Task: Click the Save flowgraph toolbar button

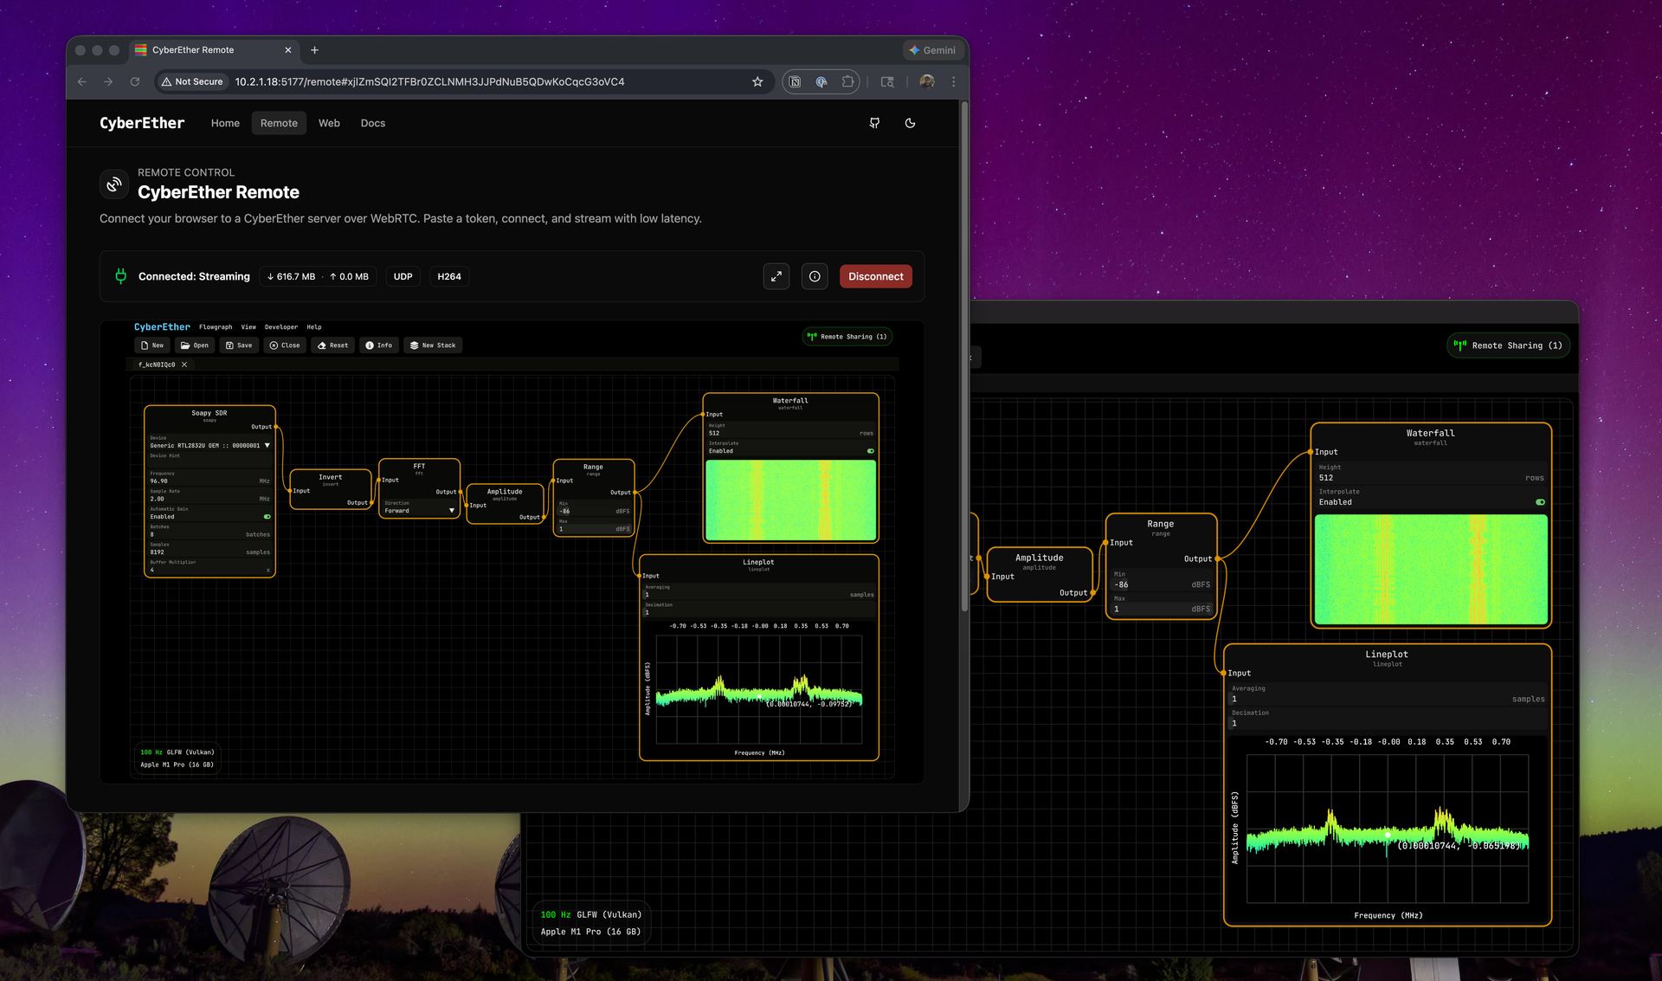Action: click(239, 345)
